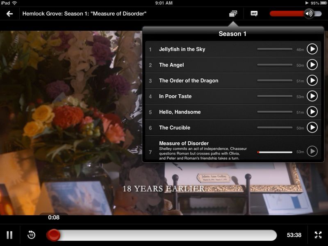328x246 pixels.
Task: Toggle play on 'The Angel' episode
Action: 312,65
